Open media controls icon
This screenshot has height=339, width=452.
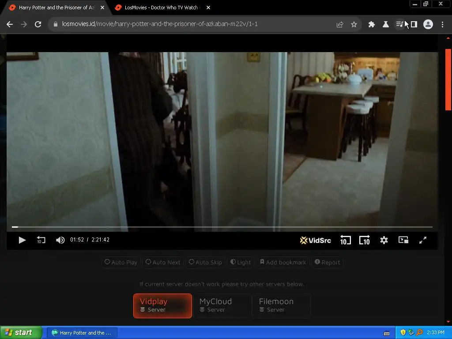coord(399,25)
